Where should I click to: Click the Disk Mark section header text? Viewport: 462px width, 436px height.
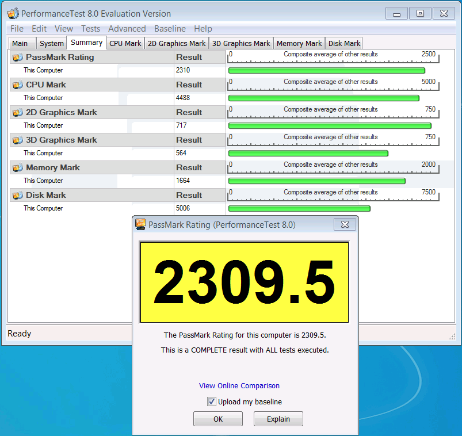pyautogui.click(x=46, y=196)
